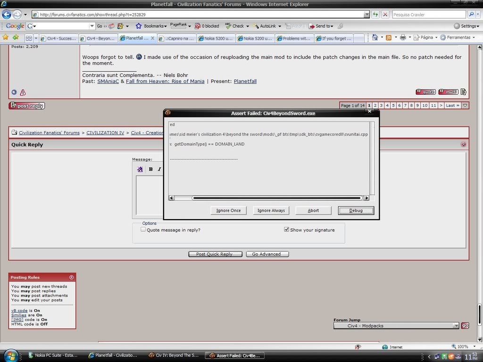483x362 pixels.
Task: Click the RSS feeds icon
Action: 389,38
